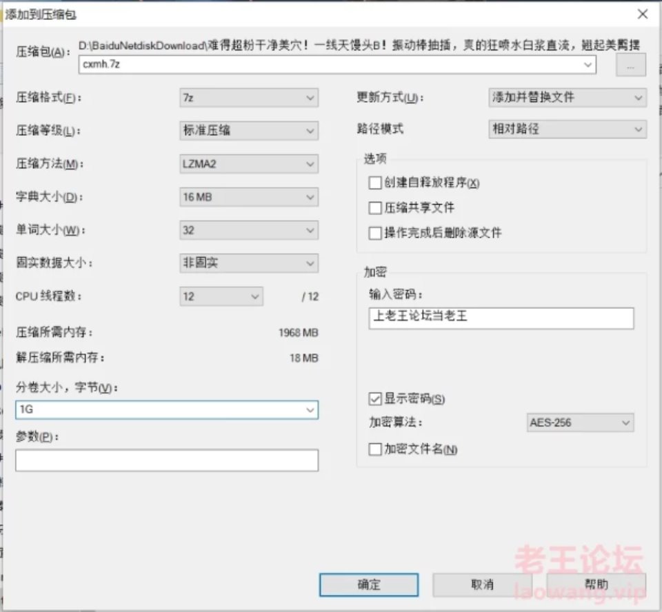Viewport: 662px width, 612px height.
Task: Enable 加密文件名 encrypt file names
Action: click(x=375, y=448)
